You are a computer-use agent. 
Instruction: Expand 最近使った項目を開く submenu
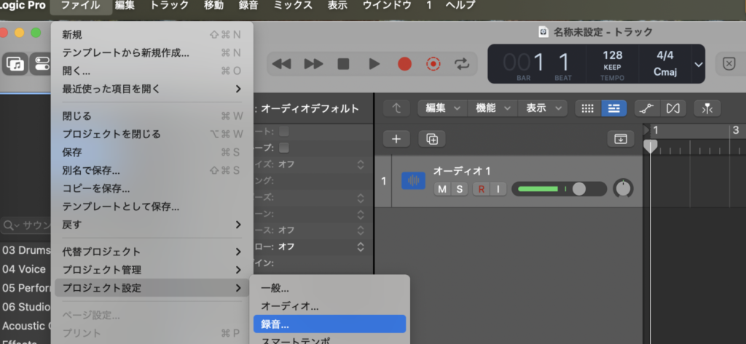pos(152,89)
